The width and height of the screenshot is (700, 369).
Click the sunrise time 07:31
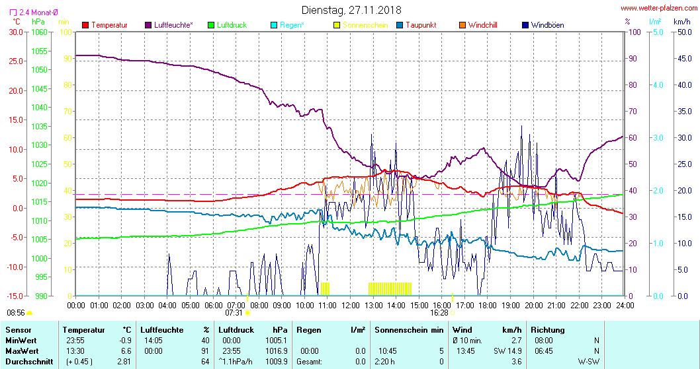click(234, 313)
